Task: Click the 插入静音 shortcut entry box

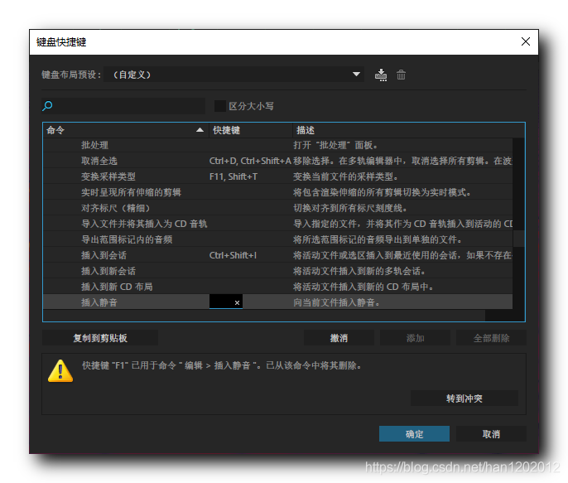Action: point(226,302)
